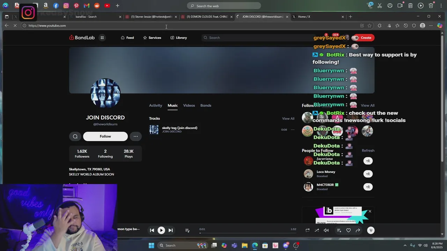This screenshot has height=251, width=447.
Task: View all tracks link
Action: pos(288,119)
